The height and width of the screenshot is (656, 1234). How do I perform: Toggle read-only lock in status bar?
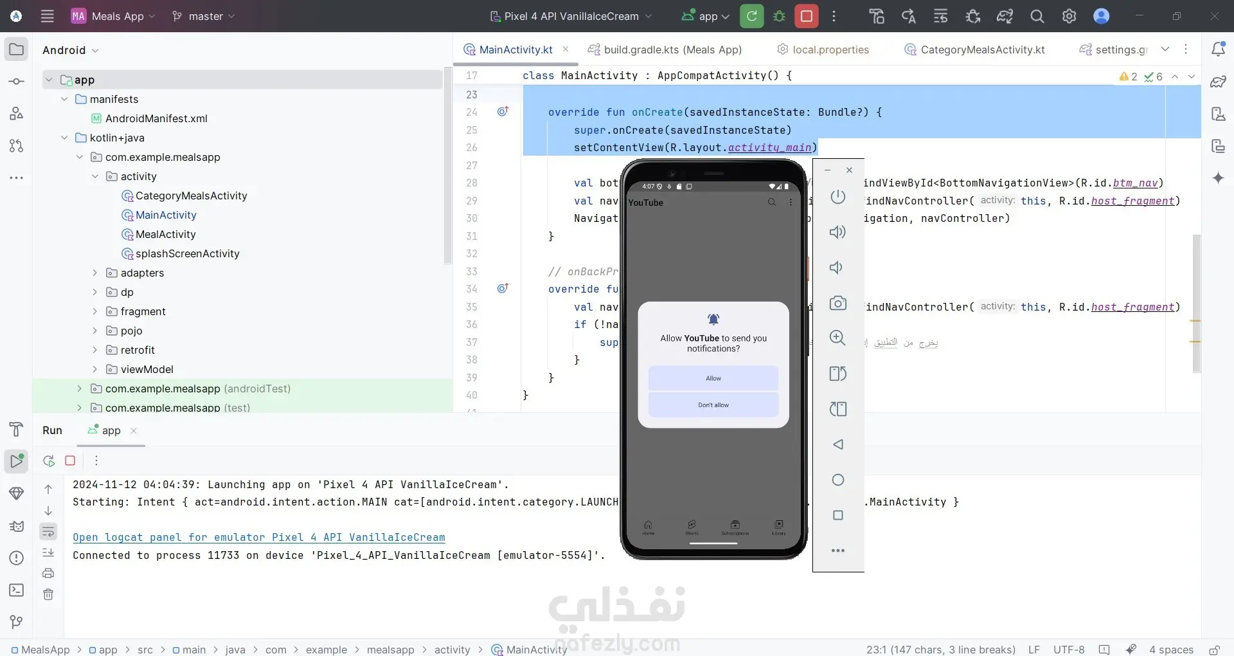1214,650
